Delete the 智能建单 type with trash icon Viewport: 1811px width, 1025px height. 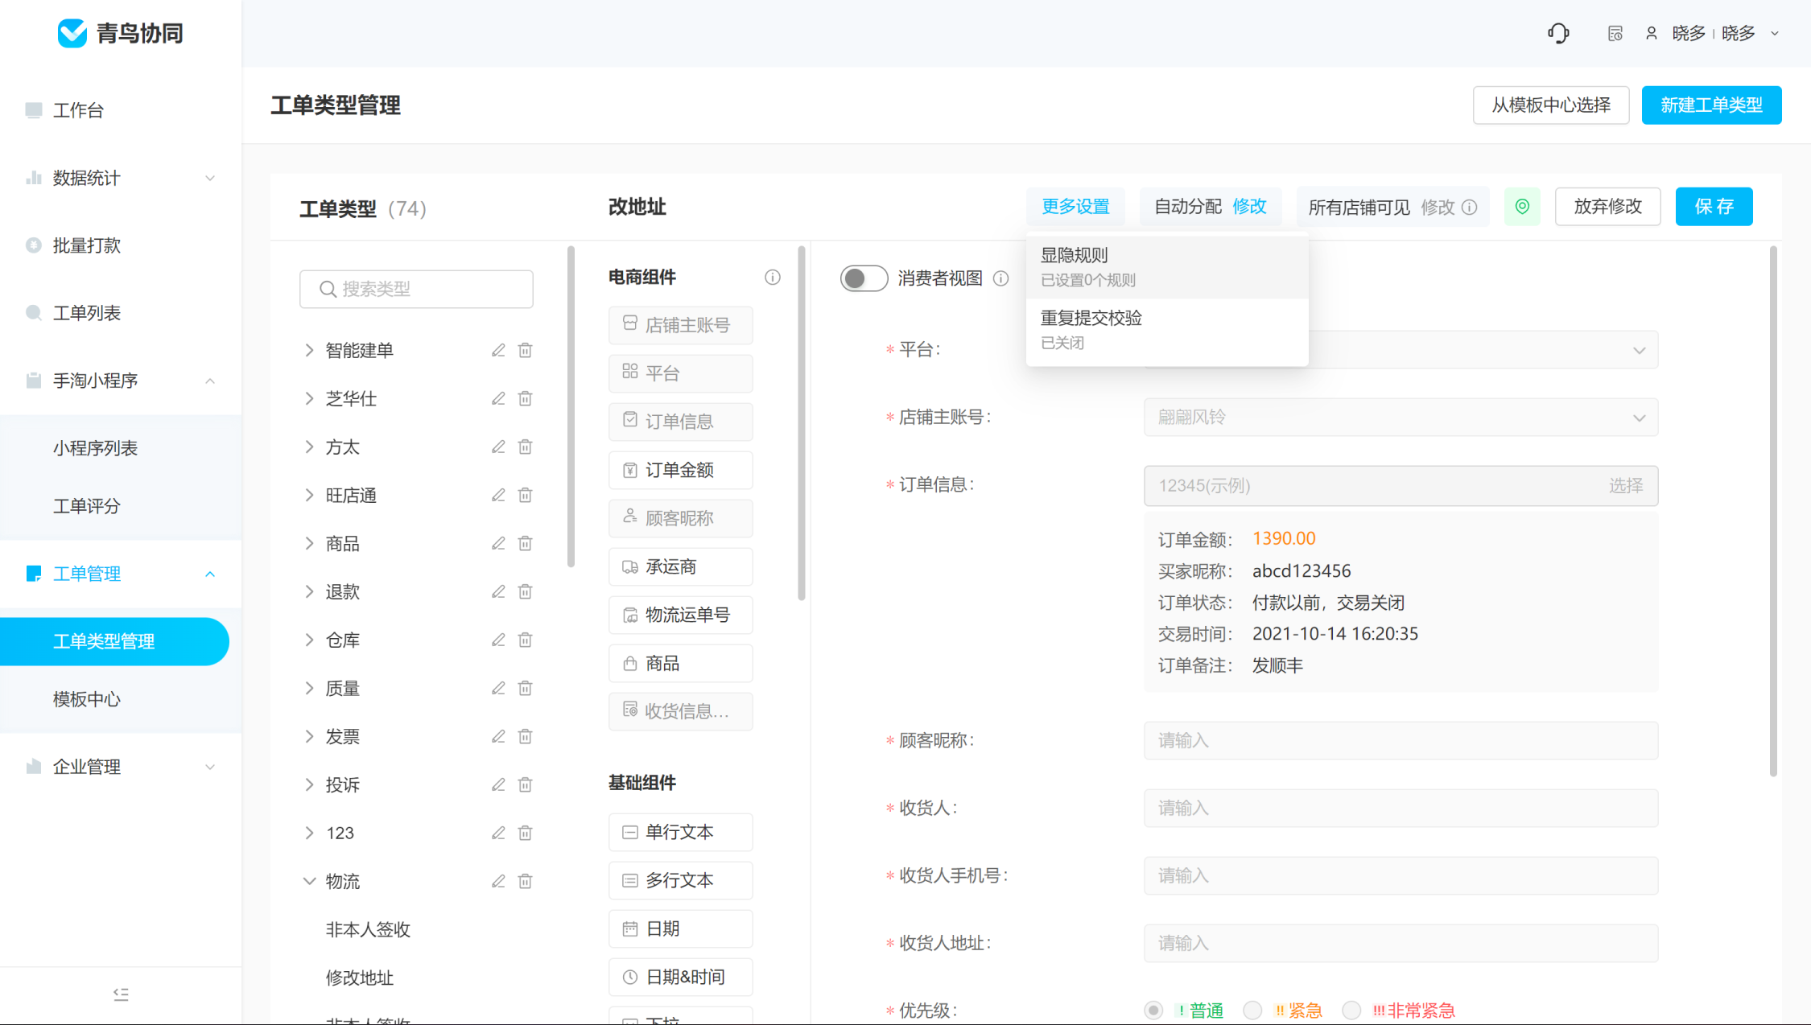525,350
